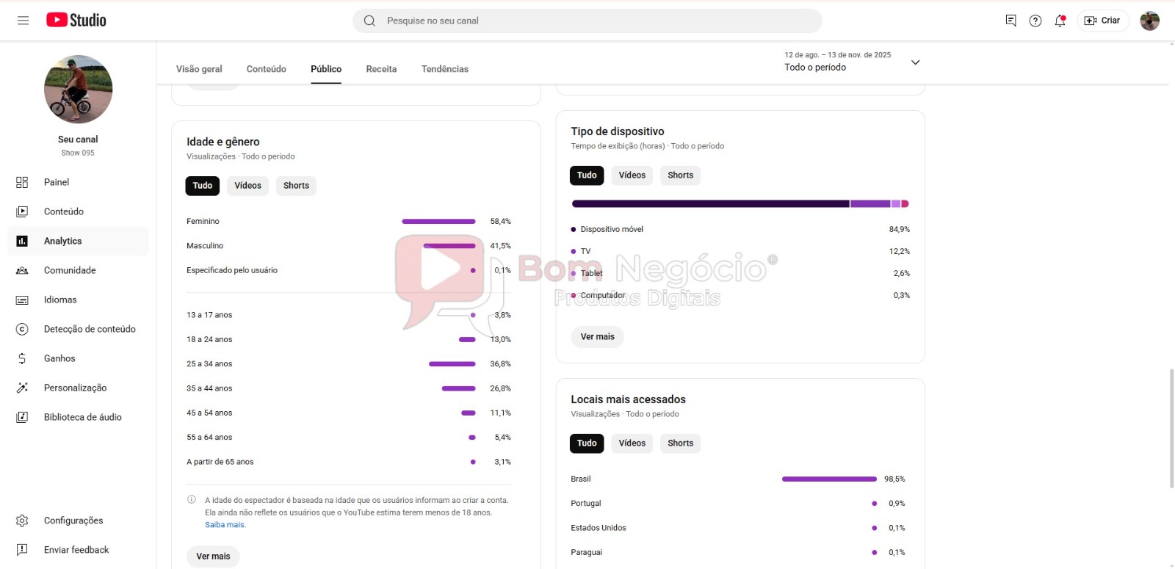The height and width of the screenshot is (569, 1175).
Task: Click the search field Pesquise no seu canal
Action: point(587,21)
